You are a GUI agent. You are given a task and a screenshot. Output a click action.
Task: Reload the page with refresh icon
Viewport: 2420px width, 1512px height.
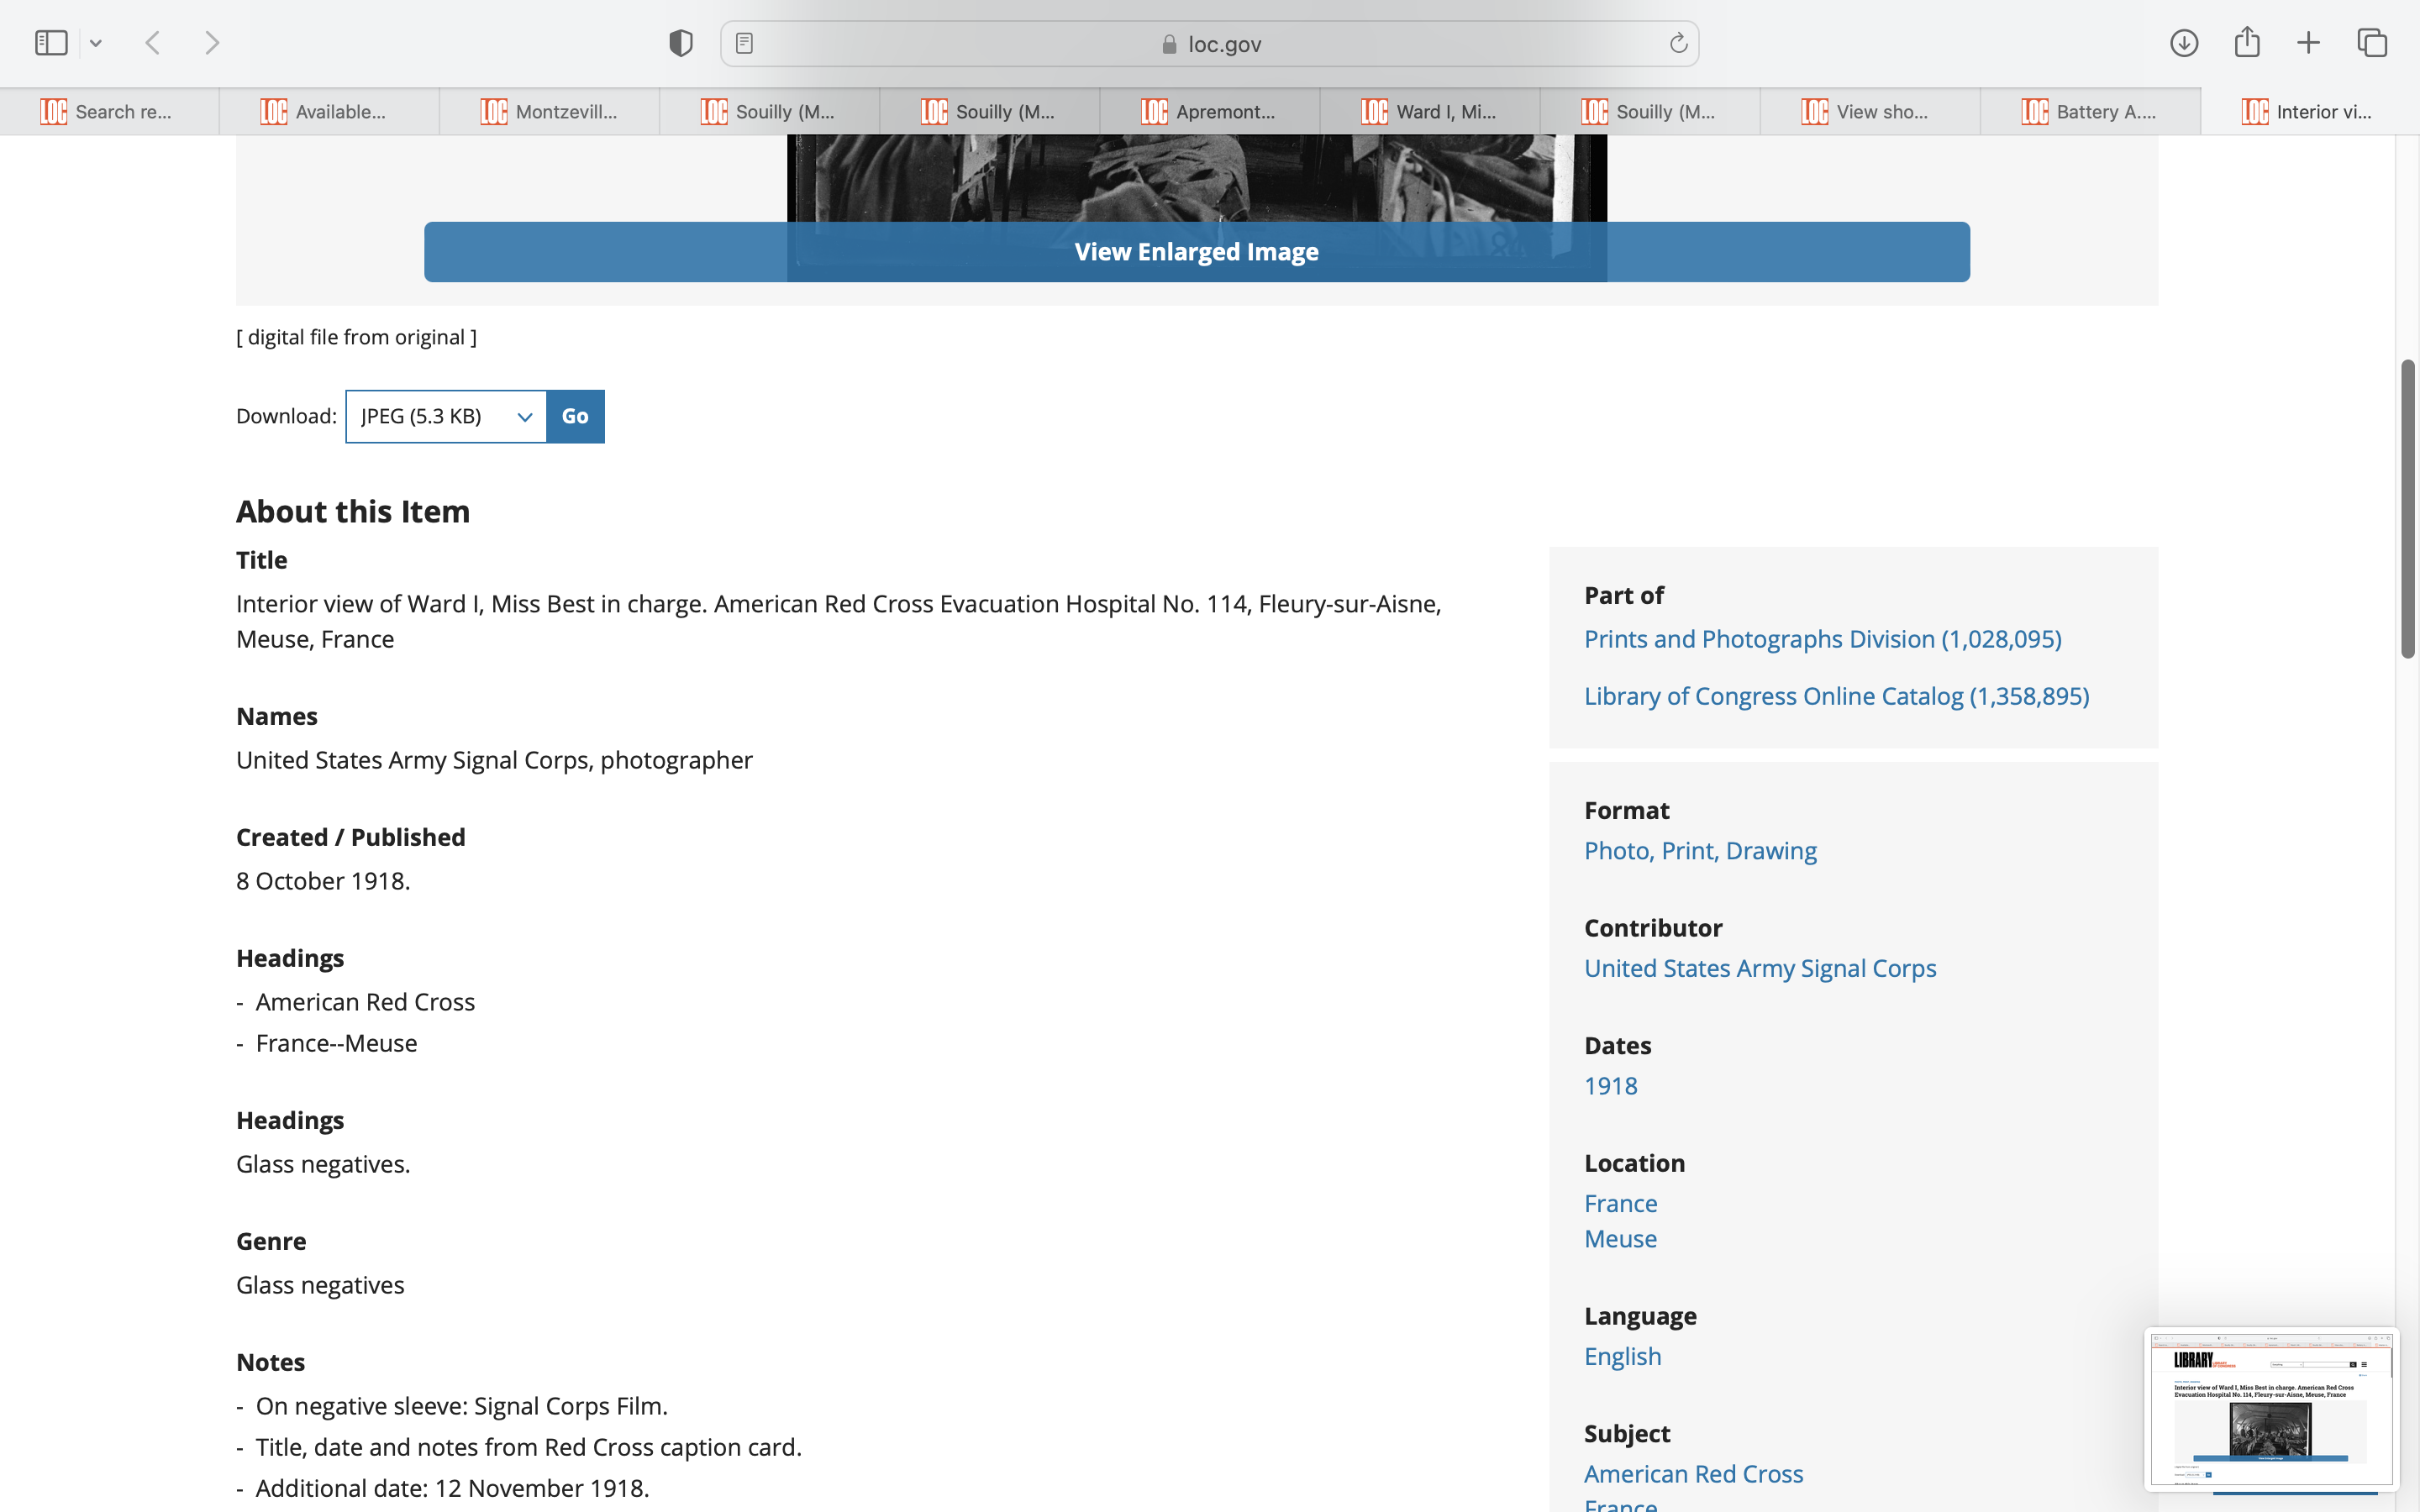tap(1678, 43)
